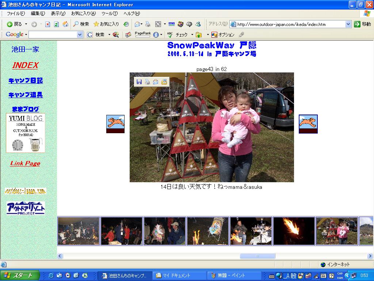The image size is (374, 281).
Task: Open the 検索 search pane in toolbar
Action: coord(81,24)
